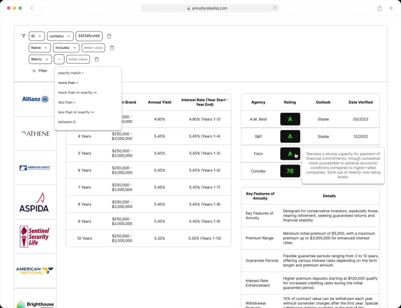
Task: Select the Aspida provider logo
Action: [x=35, y=202]
